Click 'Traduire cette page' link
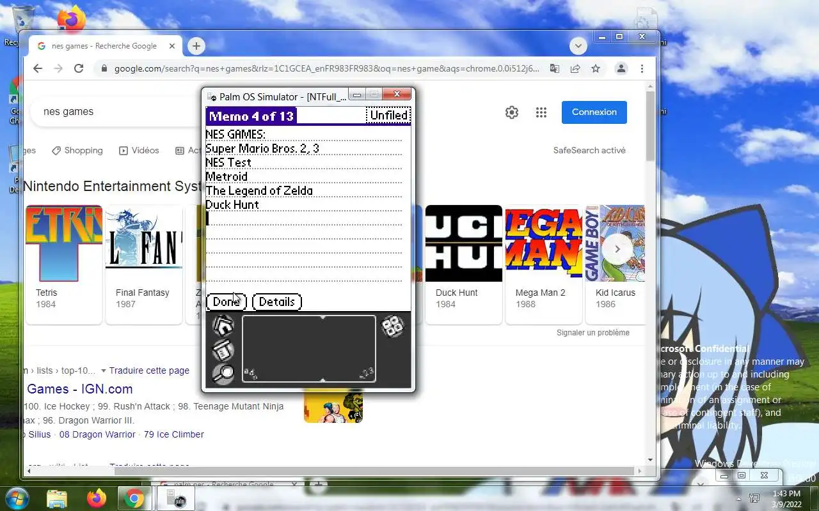The width and height of the screenshot is (819, 511). tap(149, 370)
